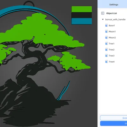This screenshot has height=127, width=127.
Task: Click the Object List heading
Action: coord(111,13)
